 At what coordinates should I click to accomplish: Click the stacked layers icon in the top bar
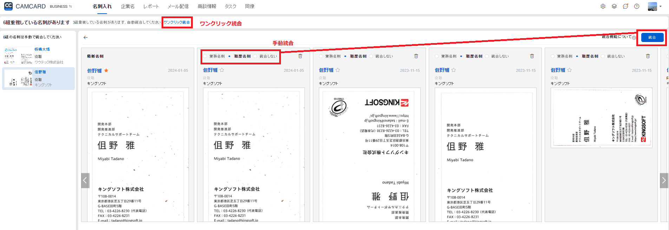[614, 6]
